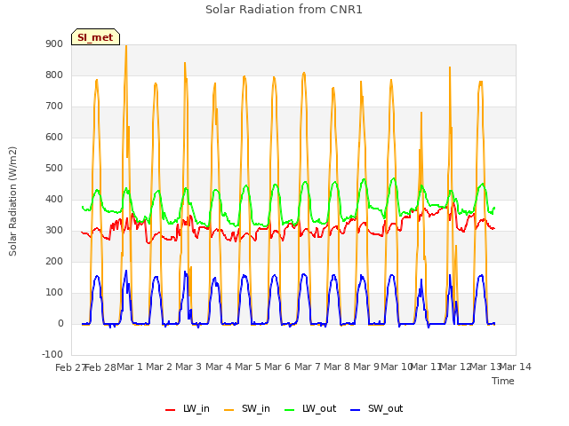Click the 800 y-axis tick label

(x=54, y=75)
